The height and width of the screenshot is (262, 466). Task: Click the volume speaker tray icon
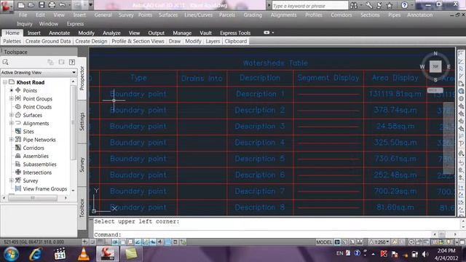click(425, 254)
